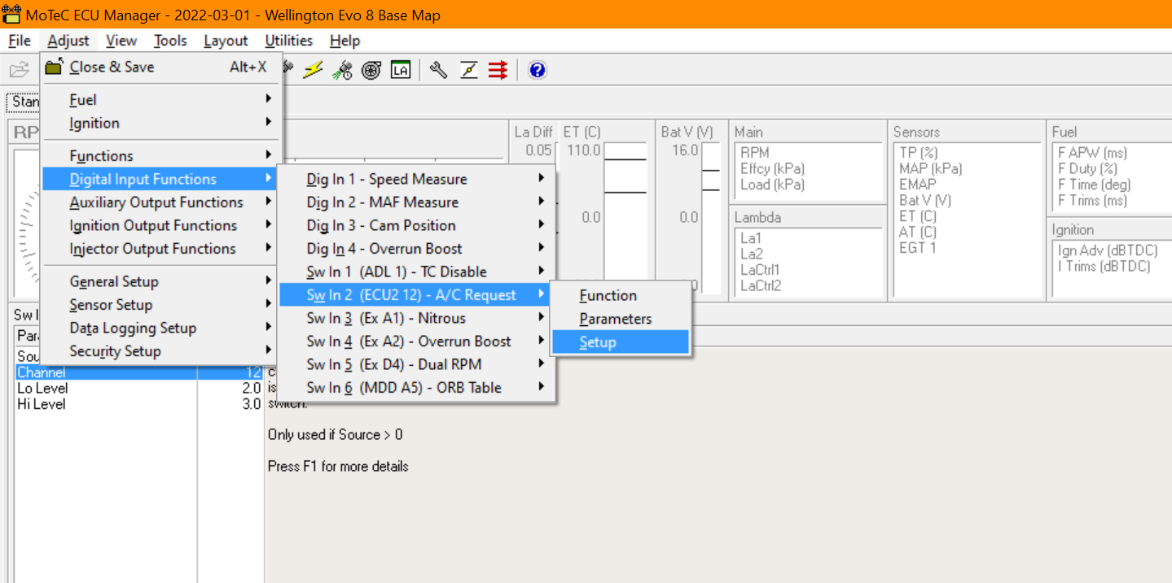Expand Data Logging Setup submenu
Screen dimensions: 1172x583
[161, 328]
